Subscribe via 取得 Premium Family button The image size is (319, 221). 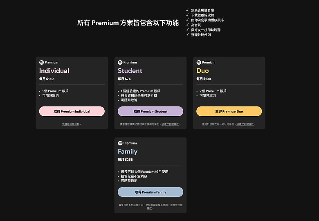coord(151,192)
